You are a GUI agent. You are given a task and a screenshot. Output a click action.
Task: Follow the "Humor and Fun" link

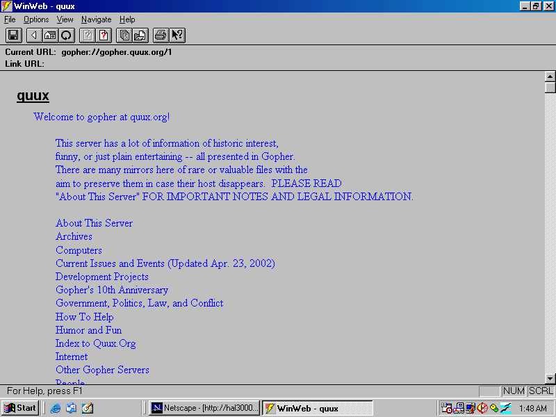(88, 330)
